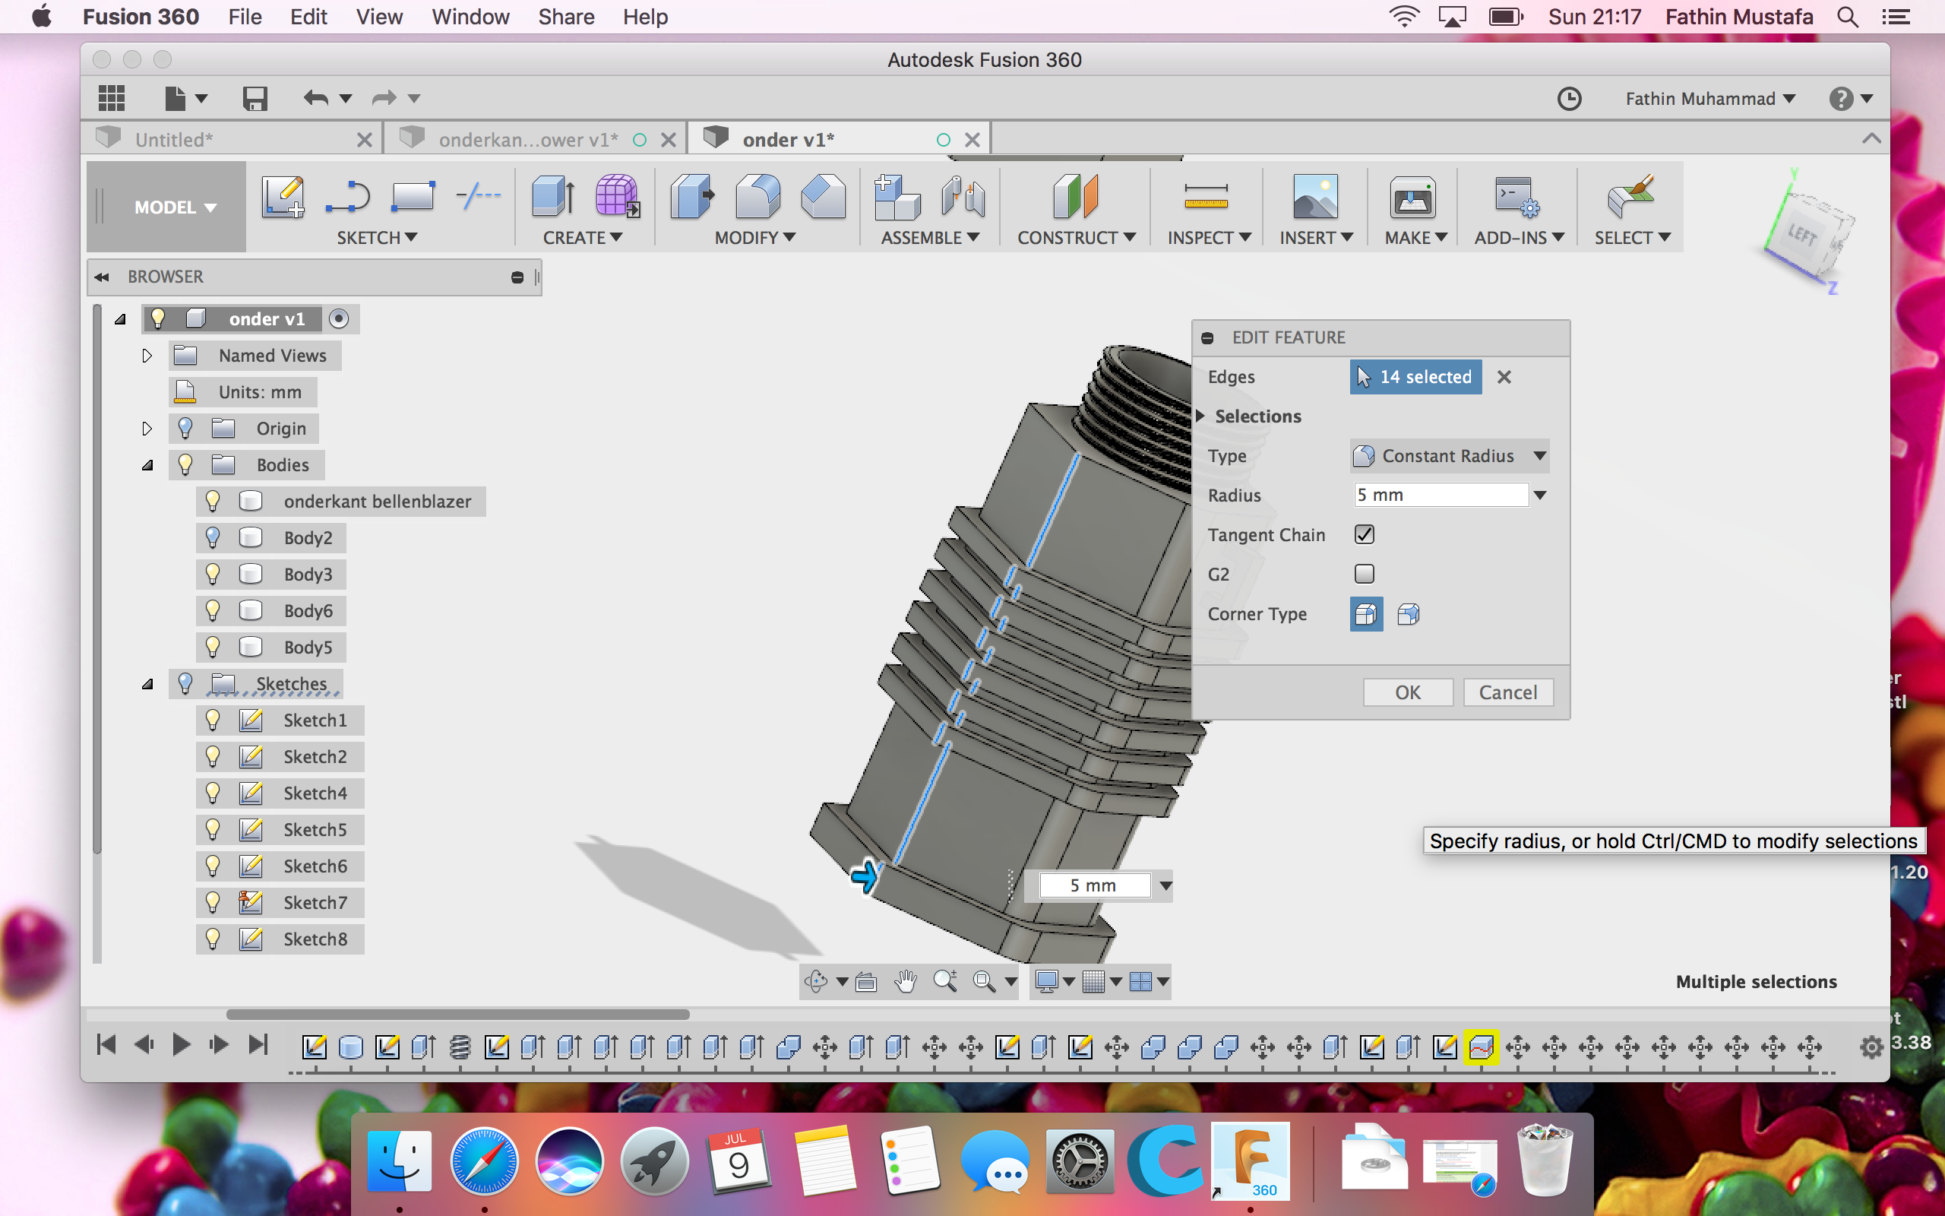Click the timeline horizontal scrollbar

458,1013
